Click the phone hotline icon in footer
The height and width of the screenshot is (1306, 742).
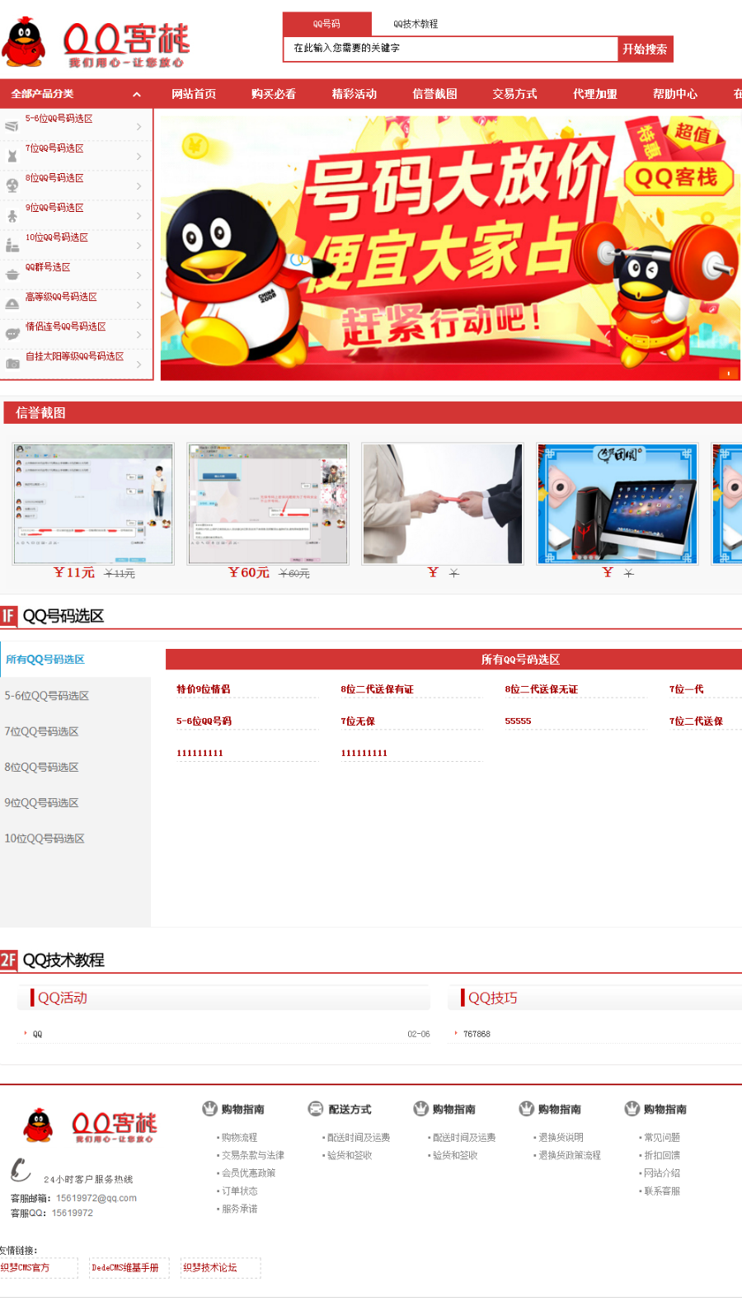(x=21, y=1169)
